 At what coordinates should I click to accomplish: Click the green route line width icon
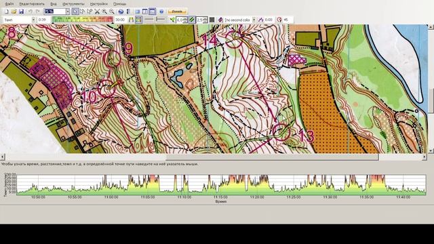tap(172, 20)
